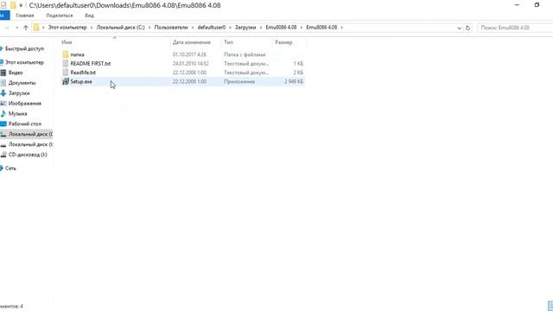
Task: Click the folder icon in address bar
Action: coord(36,28)
